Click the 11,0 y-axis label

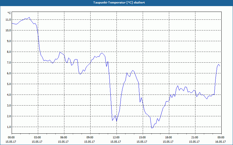pos(8,20)
